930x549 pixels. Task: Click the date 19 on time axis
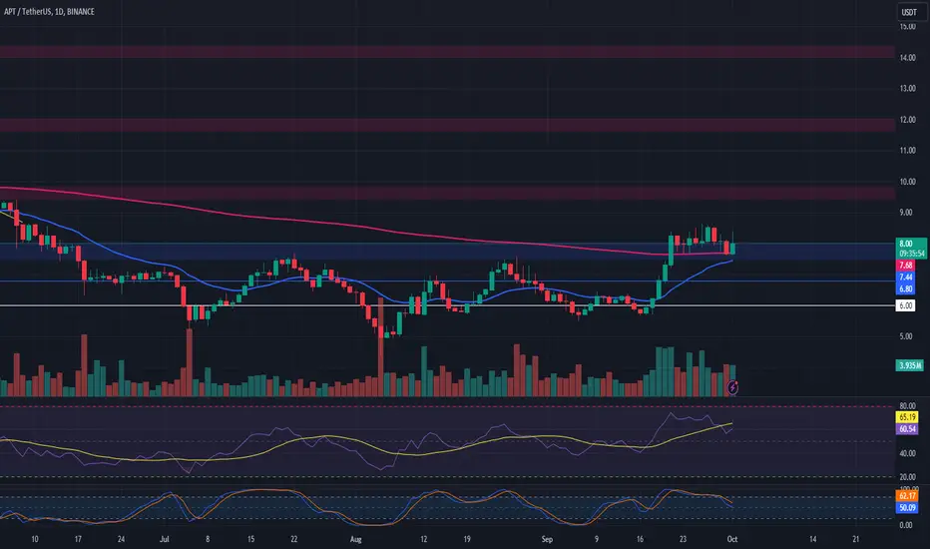click(467, 539)
